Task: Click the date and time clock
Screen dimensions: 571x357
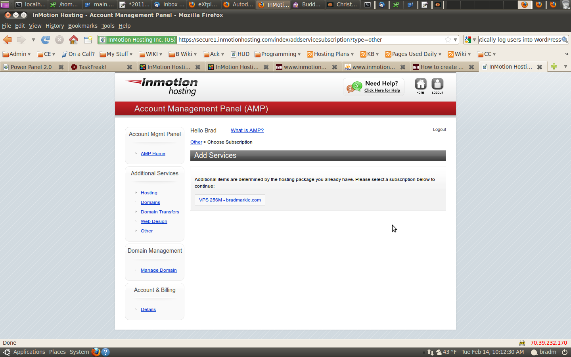Action: (x=492, y=352)
